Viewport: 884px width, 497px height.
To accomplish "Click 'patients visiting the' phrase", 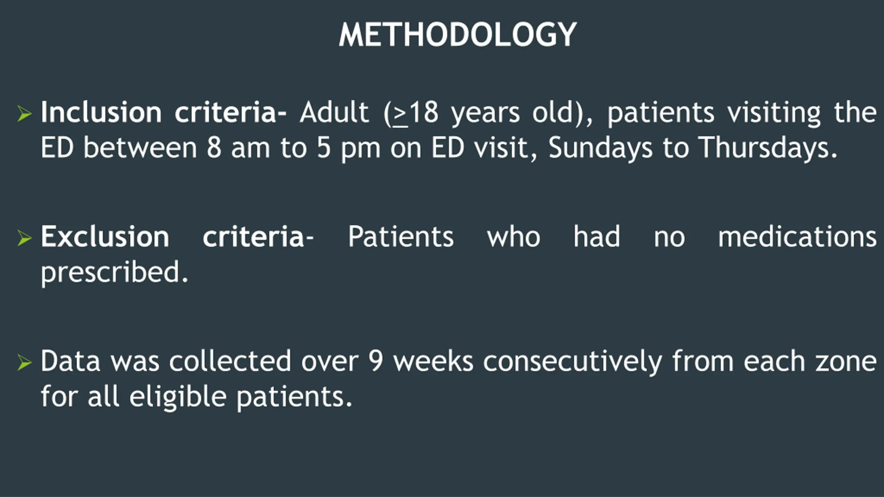I will tap(742, 113).
